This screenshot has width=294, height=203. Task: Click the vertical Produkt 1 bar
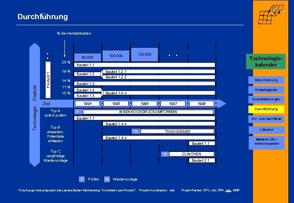tap(48, 80)
